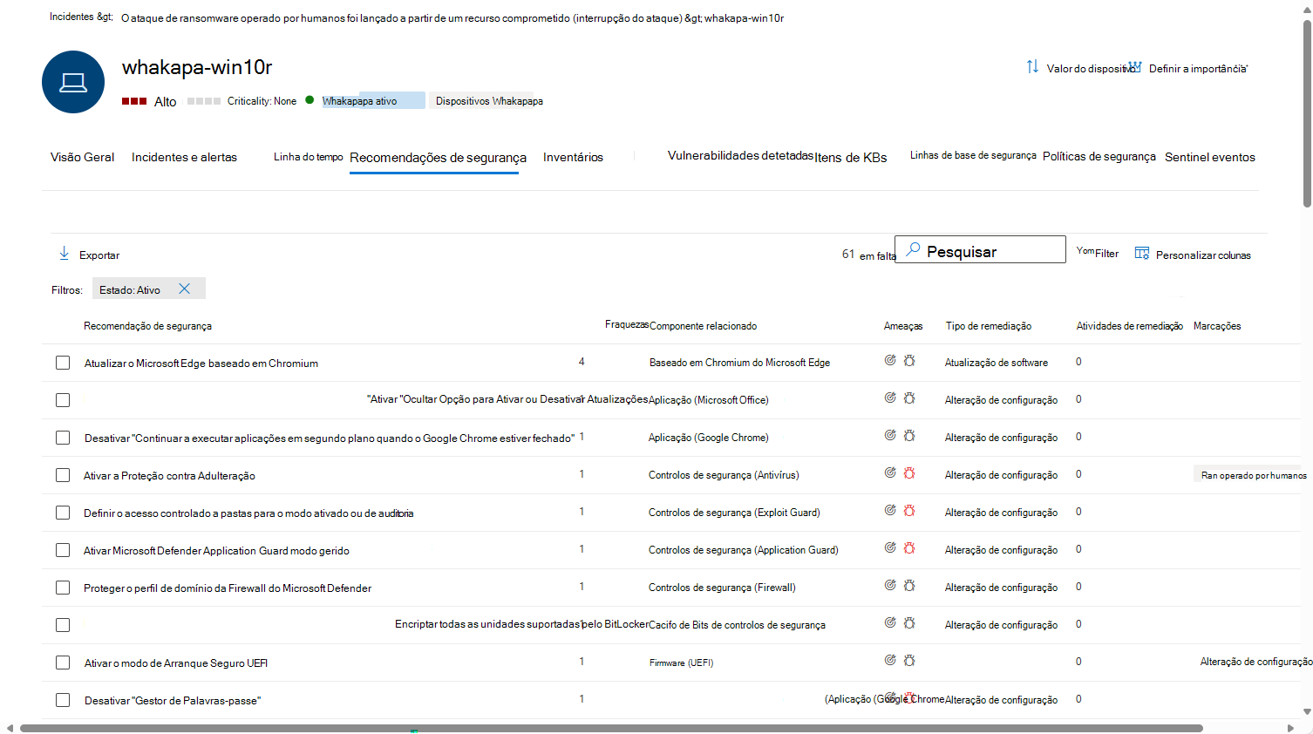Click bug icon in Firmware (UEFI) row
The height and width of the screenshot is (734, 1313).
pyautogui.click(x=909, y=660)
